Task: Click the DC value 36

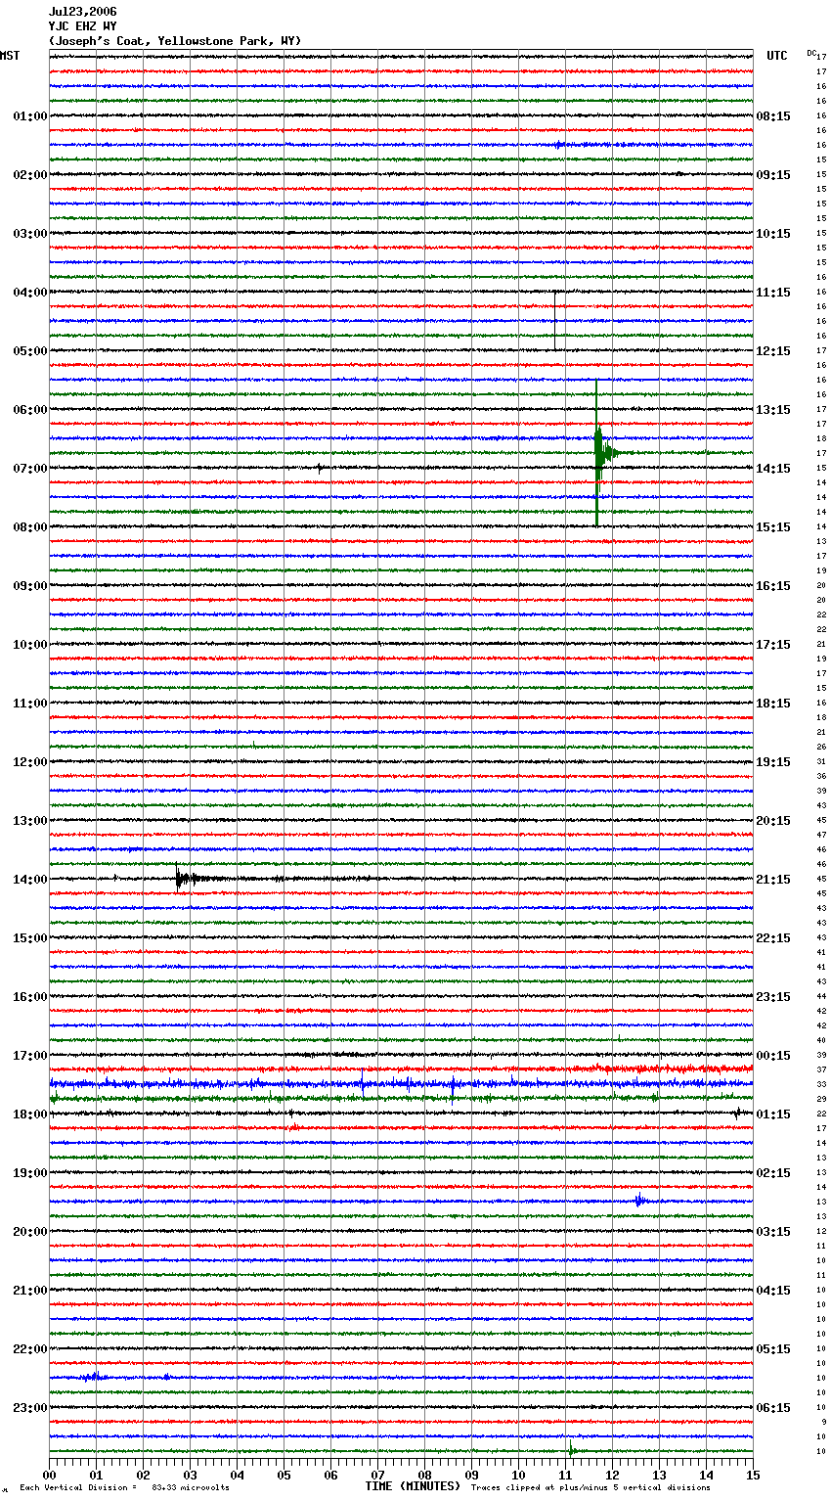Action: (x=821, y=777)
